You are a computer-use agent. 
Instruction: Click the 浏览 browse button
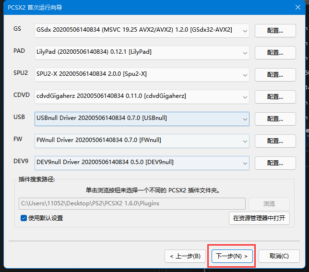[269, 204]
